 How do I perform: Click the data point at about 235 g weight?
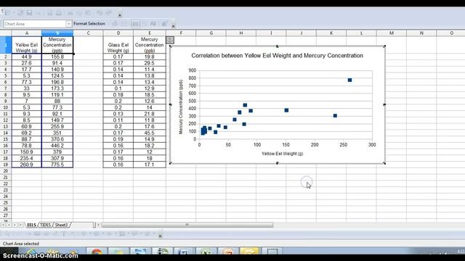tap(335, 116)
